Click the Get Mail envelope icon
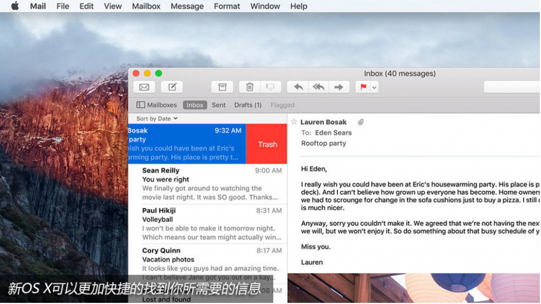The width and height of the screenshot is (541, 304). coord(144,87)
